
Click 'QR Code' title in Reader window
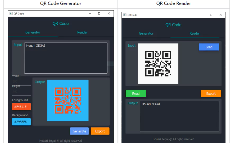coord(173,25)
